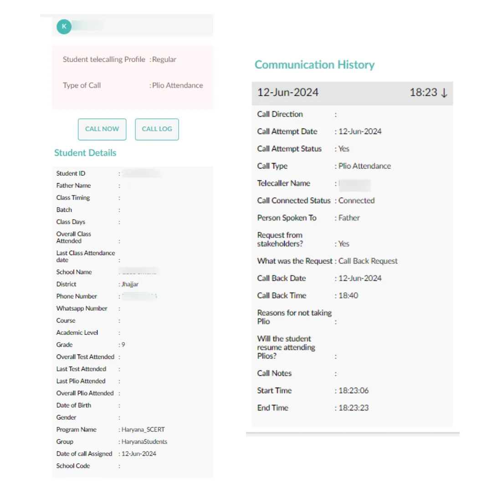
Task: Select the Call Connected Status value Connected
Action: [356, 200]
